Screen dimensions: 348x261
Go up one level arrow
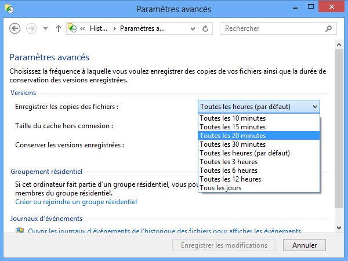click(59, 28)
